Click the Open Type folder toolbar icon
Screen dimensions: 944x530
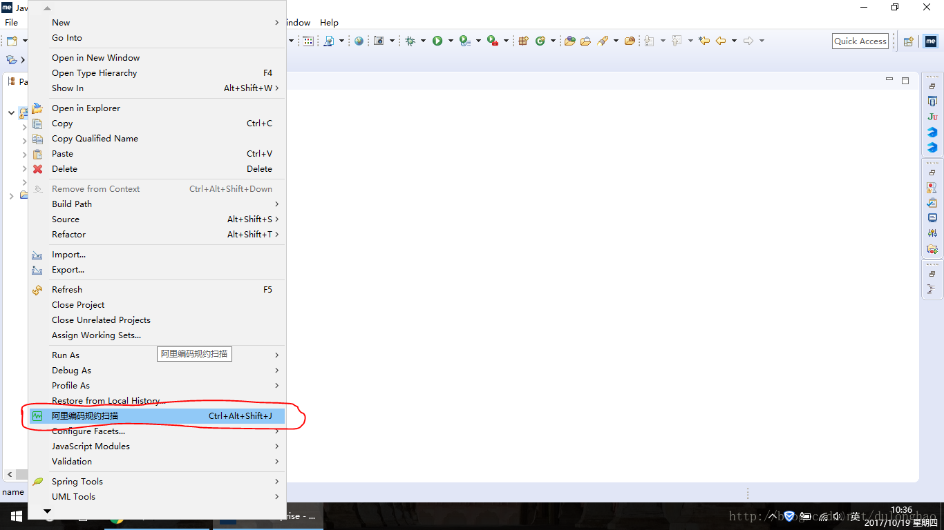[x=569, y=41]
